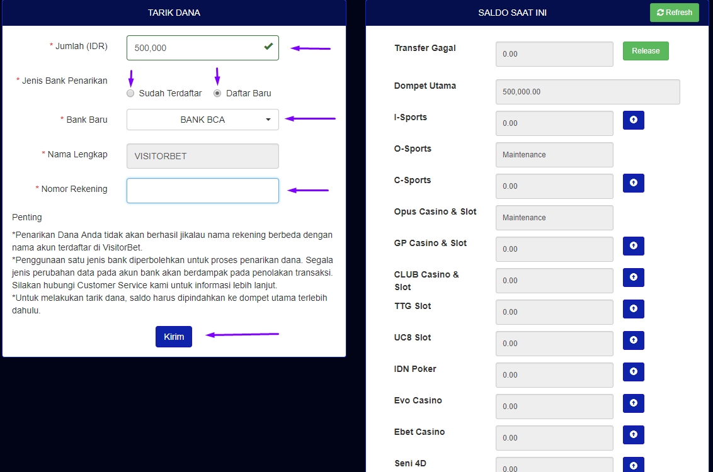Click the CLUB Casino & Slot transfer icon
713x472 pixels.
634,277
